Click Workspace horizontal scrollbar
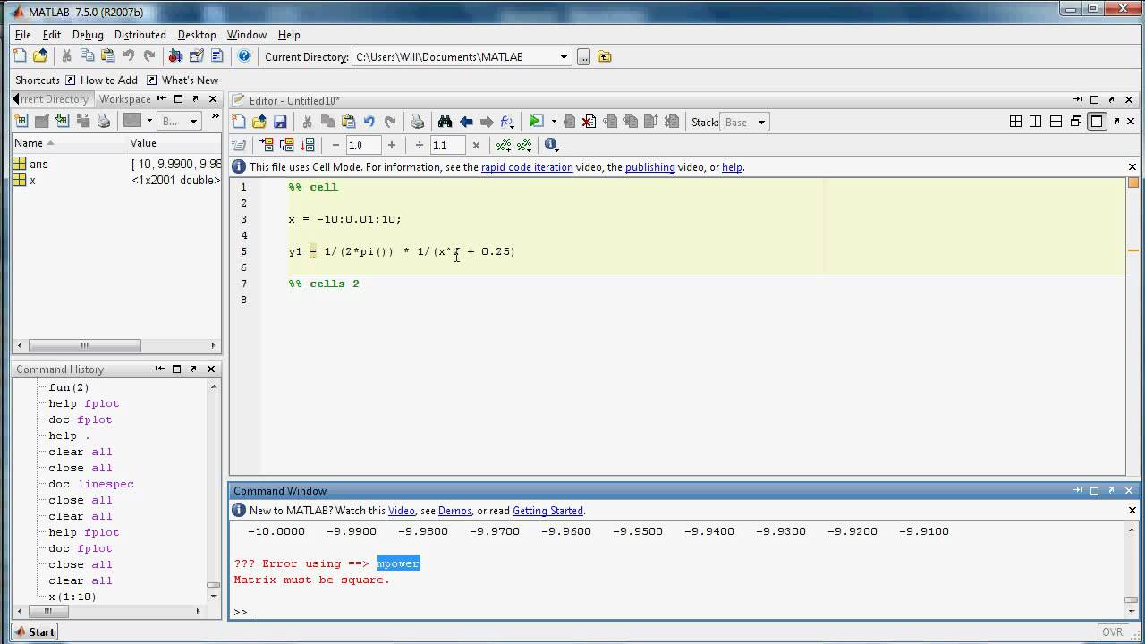 pos(84,346)
